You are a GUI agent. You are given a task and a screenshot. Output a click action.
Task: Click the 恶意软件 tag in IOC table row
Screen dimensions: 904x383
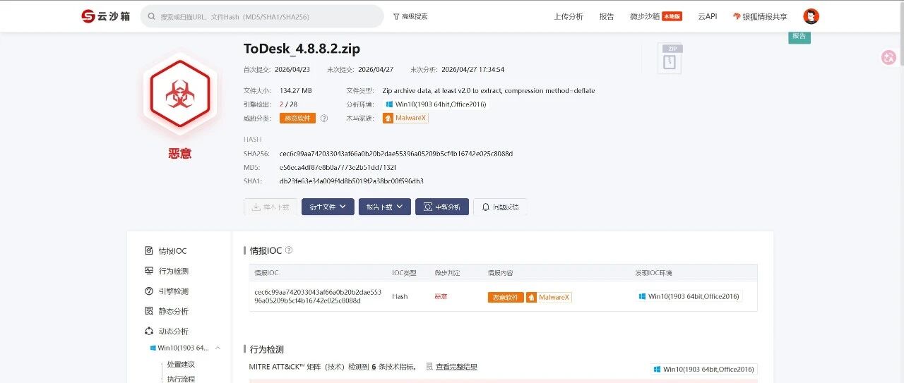click(506, 297)
